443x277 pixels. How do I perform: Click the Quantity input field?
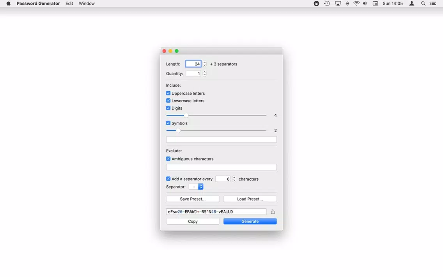point(193,73)
